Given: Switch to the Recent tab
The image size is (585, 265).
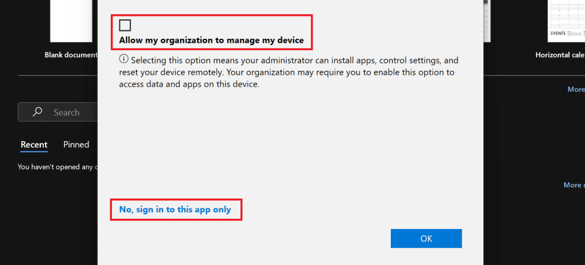Looking at the screenshot, I should (x=34, y=144).
